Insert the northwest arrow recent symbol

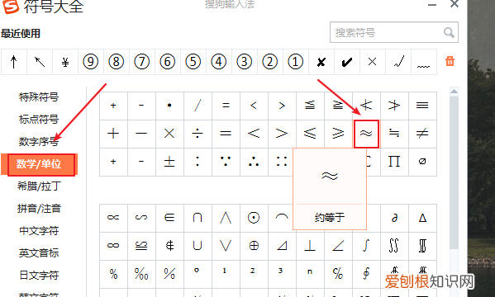click(40, 62)
